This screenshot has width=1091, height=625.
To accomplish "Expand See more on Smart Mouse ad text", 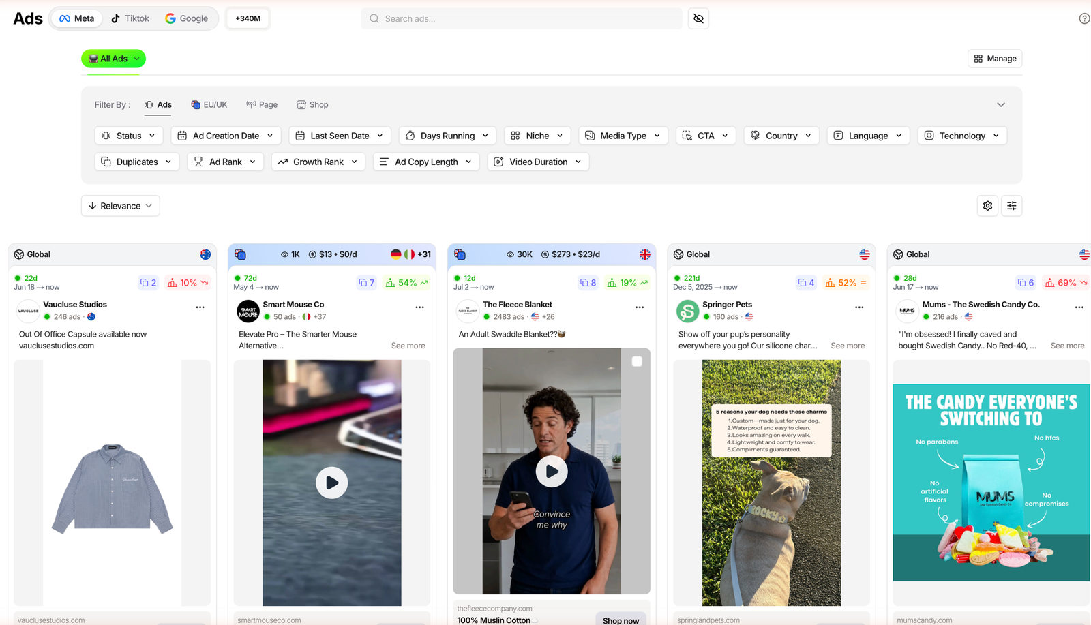I will click(x=408, y=346).
